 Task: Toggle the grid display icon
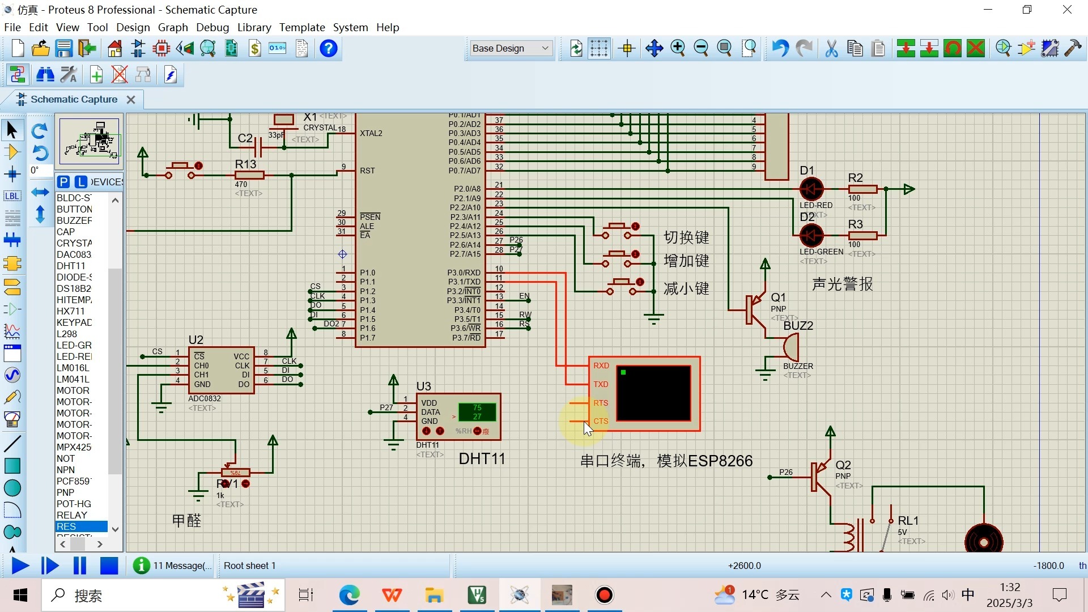point(598,49)
